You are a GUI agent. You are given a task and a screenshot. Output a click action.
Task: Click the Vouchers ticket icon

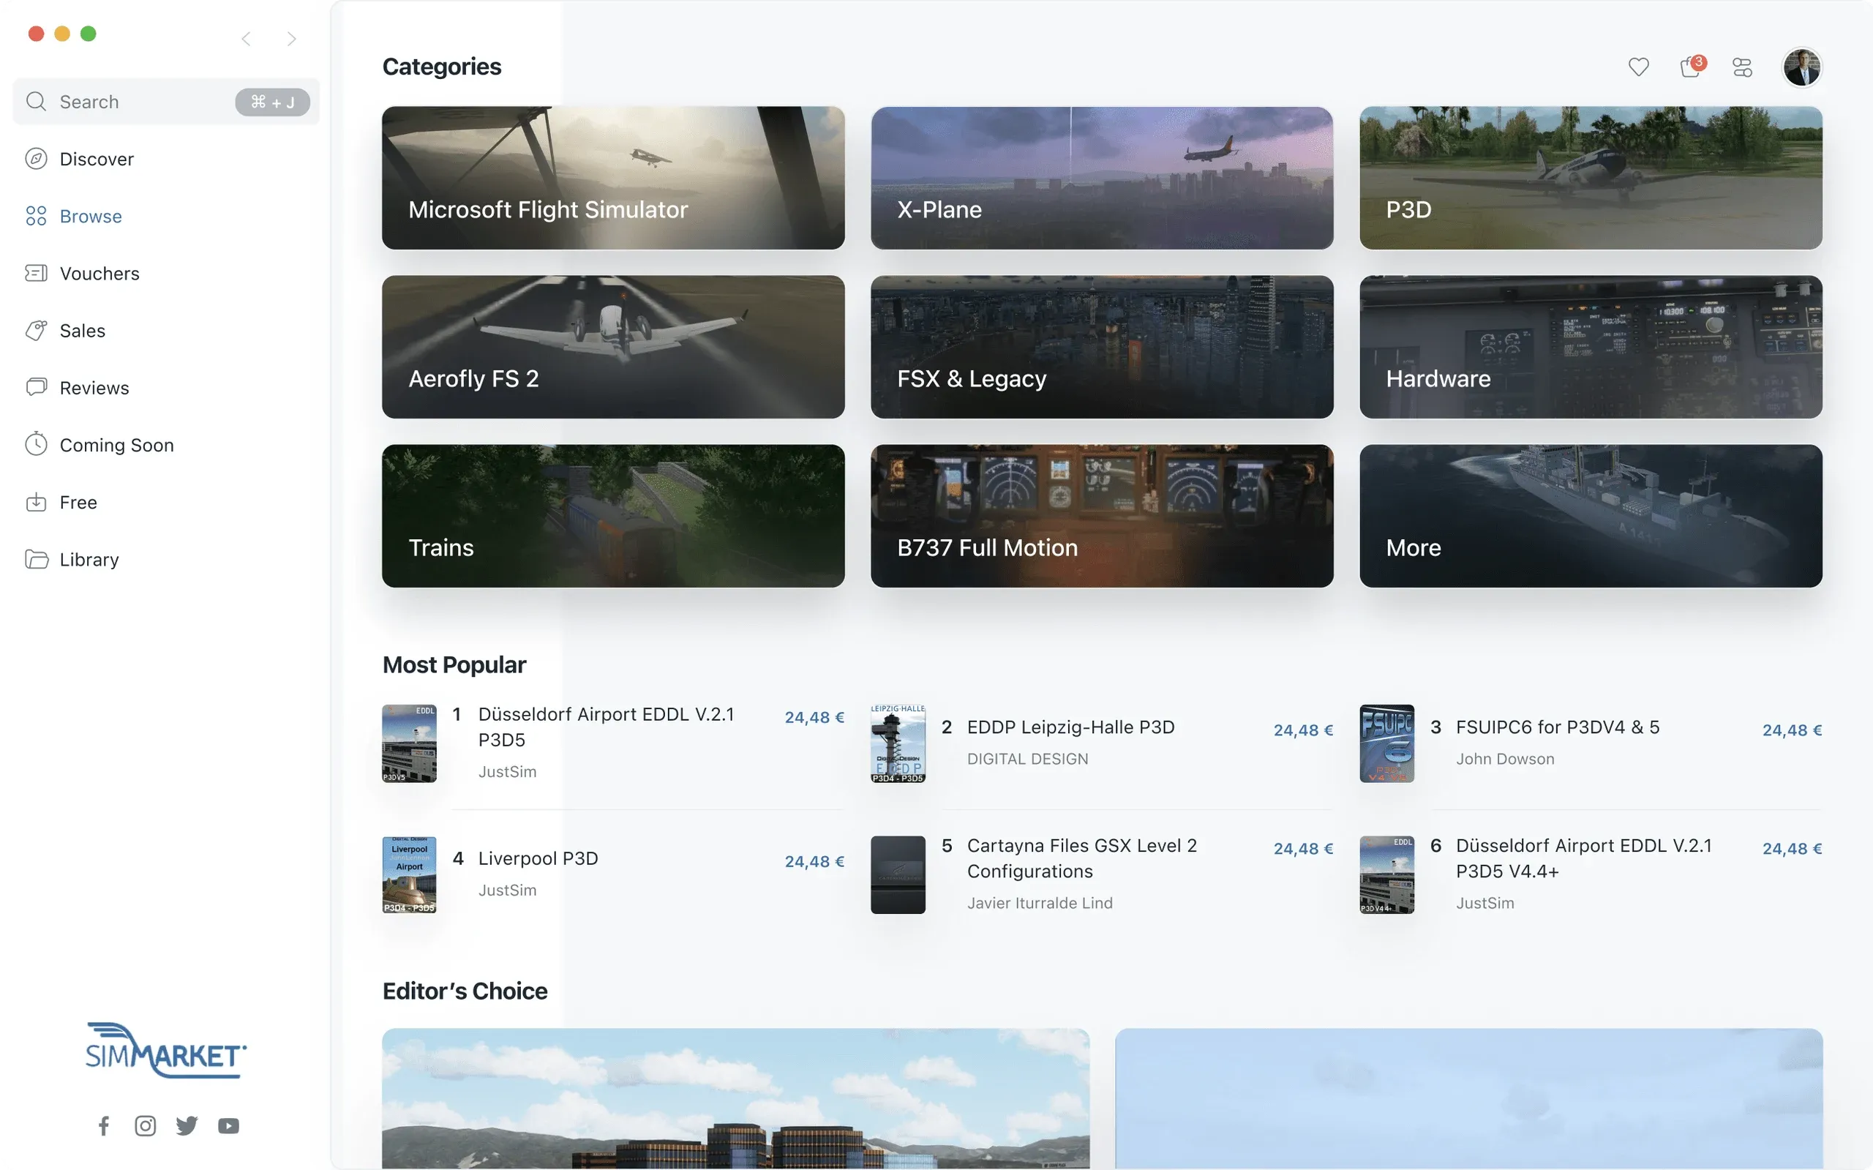pyautogui.click(x=36, y=273)
